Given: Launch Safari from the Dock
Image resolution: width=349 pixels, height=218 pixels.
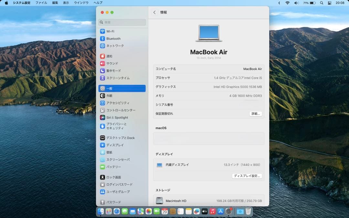Looking at the screenshot, I should tap(116, 212).
